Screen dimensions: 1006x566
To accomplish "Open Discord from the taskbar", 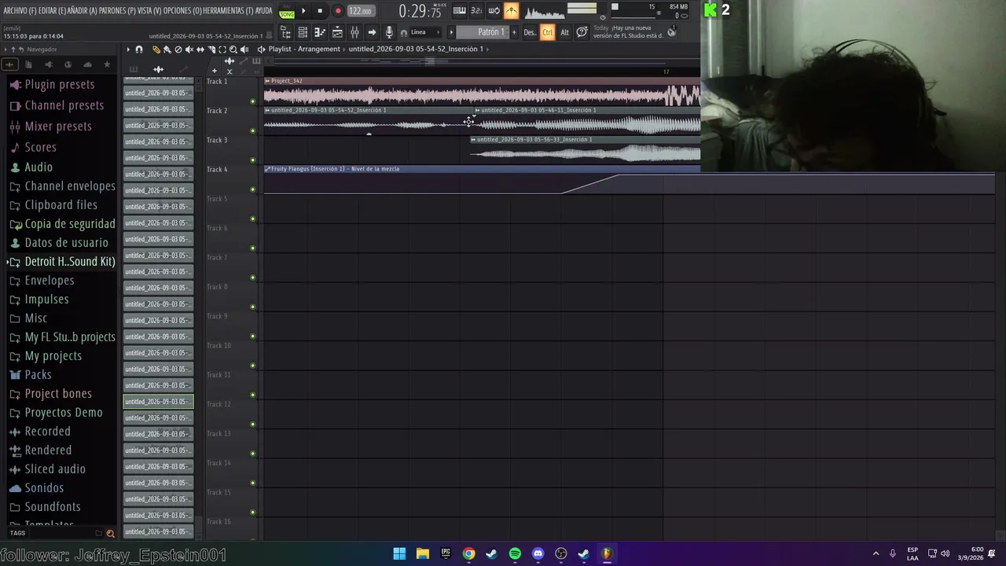I will (x=538, y=553).
